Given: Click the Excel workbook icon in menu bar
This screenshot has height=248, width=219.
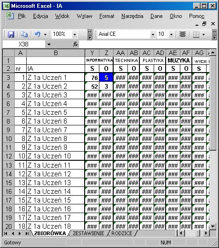Looking at the screenshot, I should point(10,16).
